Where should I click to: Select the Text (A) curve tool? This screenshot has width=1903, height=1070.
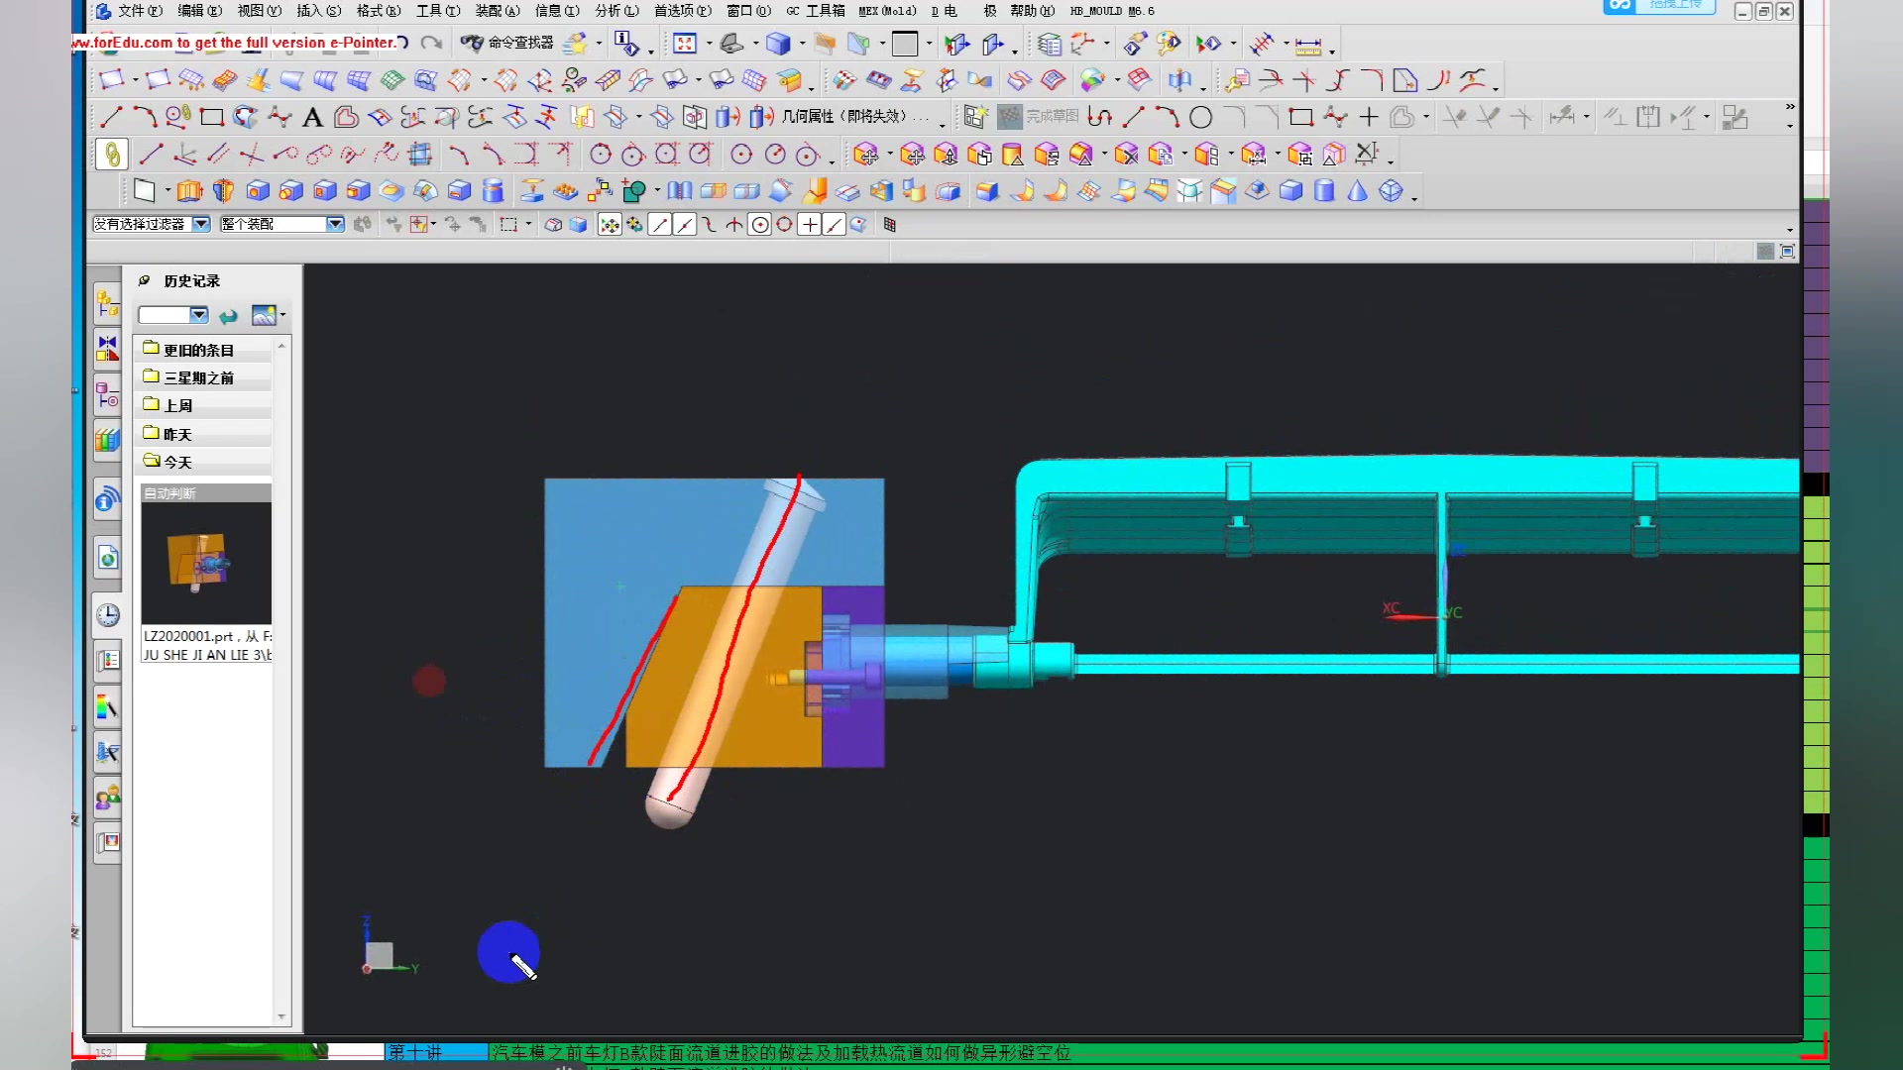(312, 118)
